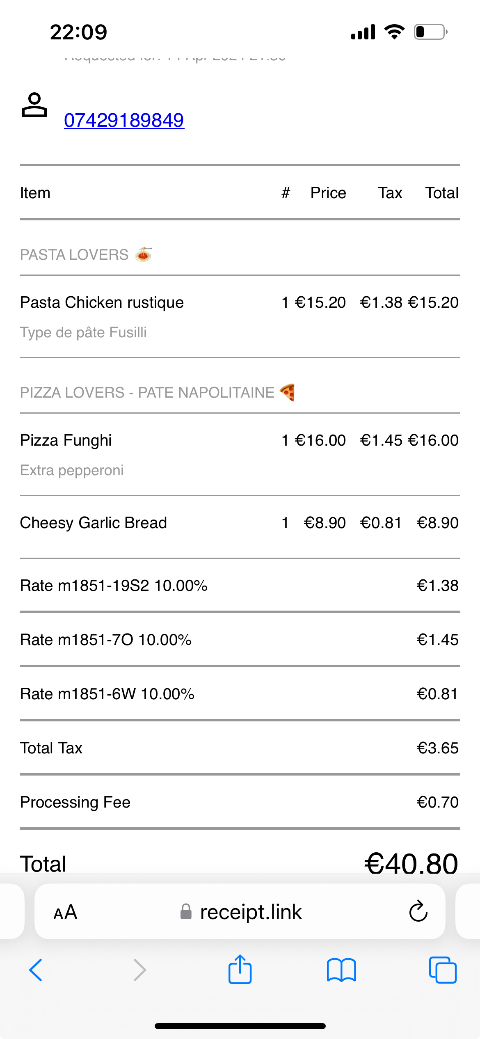Reload the receipt.link page
Image resolution: width=480 pixels, height=1039 pixels.
point(418,911)
